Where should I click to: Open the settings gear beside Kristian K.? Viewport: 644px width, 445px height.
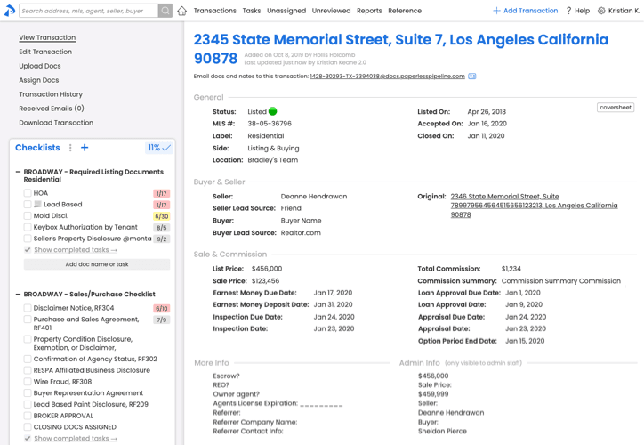[601, 11]
